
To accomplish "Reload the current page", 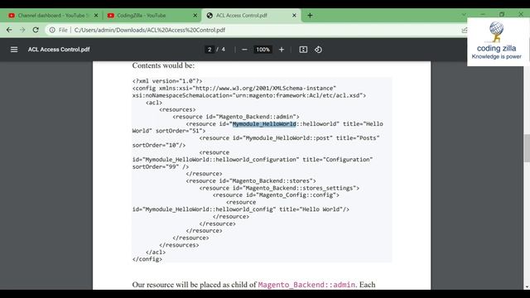I will tap(36, 30).
